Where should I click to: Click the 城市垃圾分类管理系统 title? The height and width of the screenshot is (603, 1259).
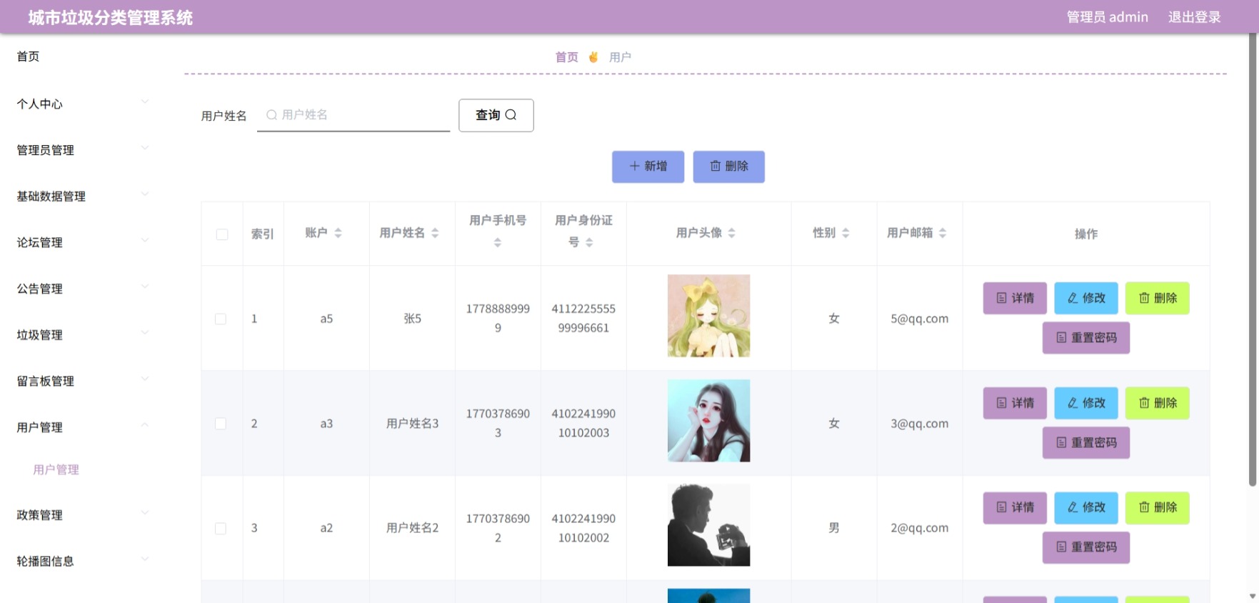111,18
